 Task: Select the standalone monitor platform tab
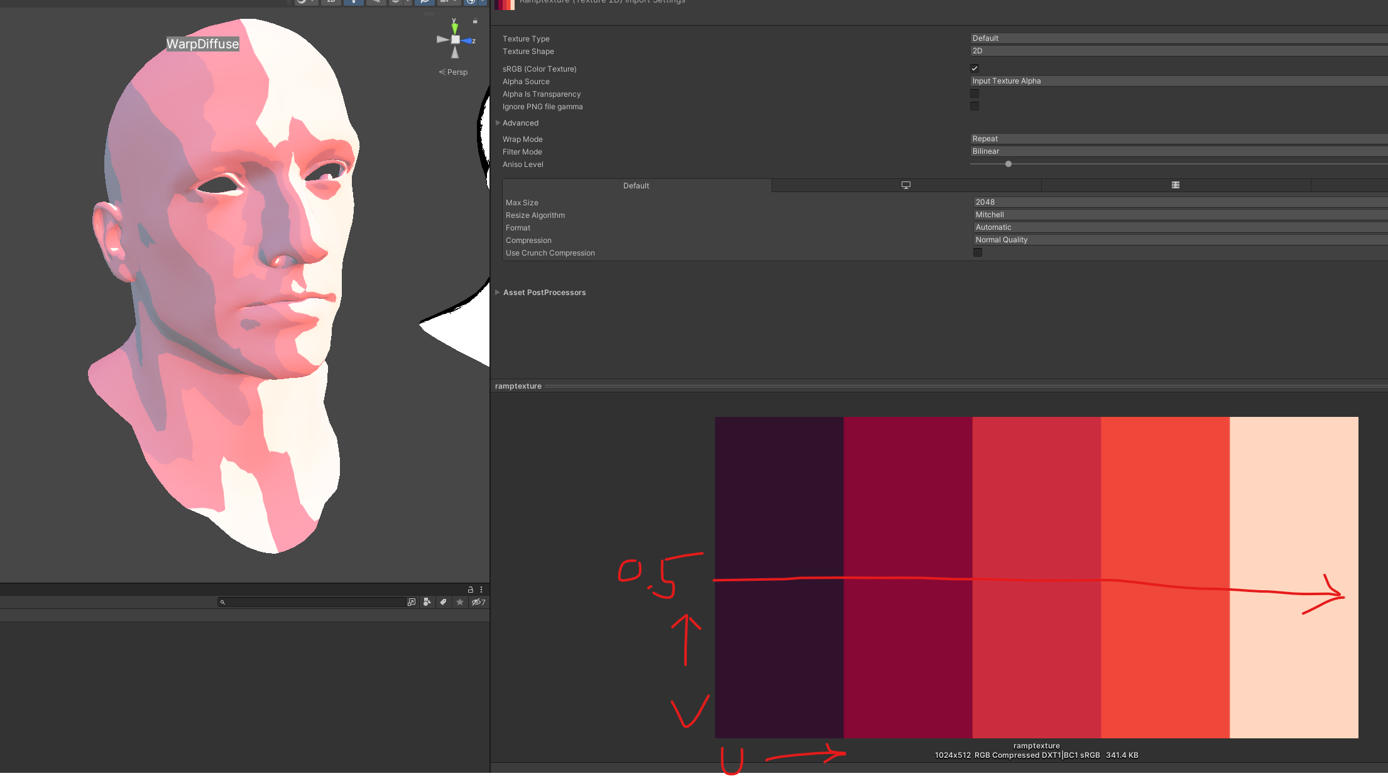coord(905,185)
